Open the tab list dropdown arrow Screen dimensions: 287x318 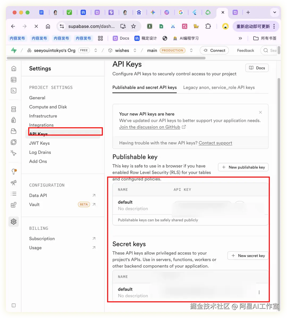[x=275, y=12]
